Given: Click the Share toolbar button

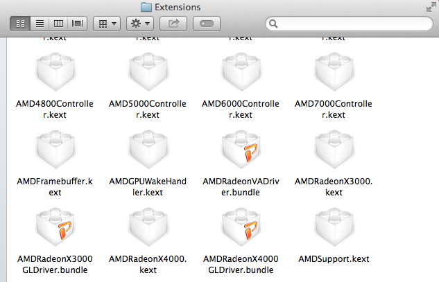Looking at the screenshot, I should (x=173, y=24).
